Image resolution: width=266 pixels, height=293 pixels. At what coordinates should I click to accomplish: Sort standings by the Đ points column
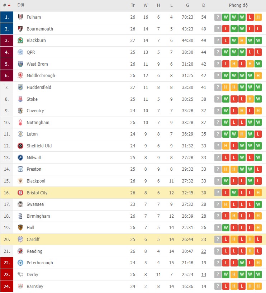(x=204, y=5)
